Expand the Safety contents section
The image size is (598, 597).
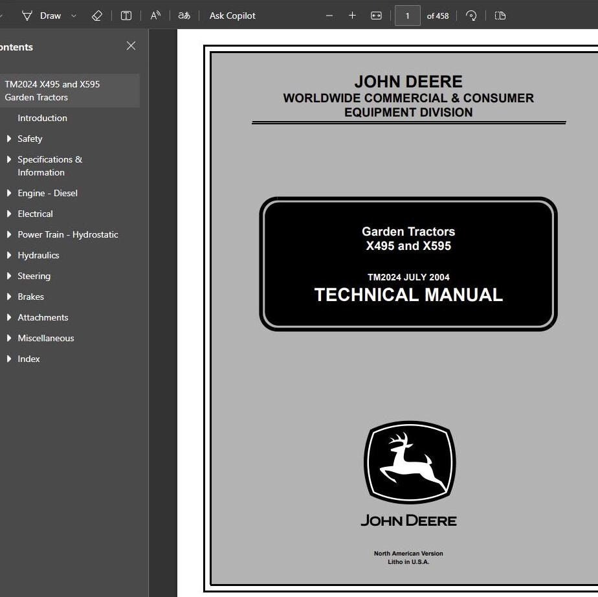[x=8, y=139]
